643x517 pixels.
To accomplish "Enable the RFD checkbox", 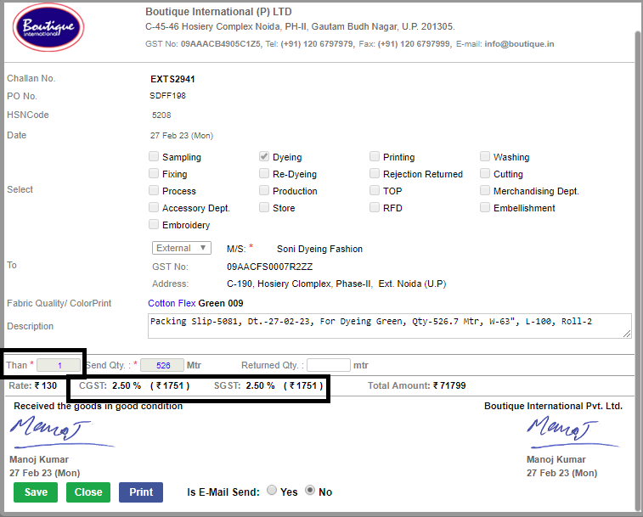I will point(375,207).
